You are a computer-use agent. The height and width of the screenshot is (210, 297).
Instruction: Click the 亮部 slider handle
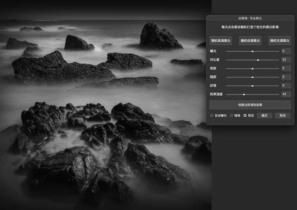click(252, 68)
